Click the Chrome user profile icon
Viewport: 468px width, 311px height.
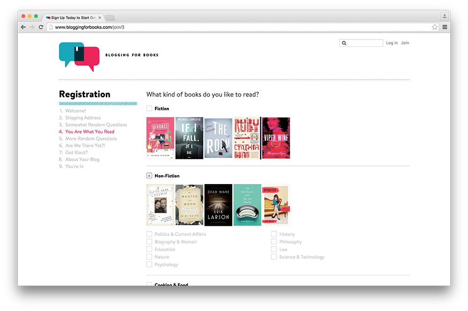point(443,16)
